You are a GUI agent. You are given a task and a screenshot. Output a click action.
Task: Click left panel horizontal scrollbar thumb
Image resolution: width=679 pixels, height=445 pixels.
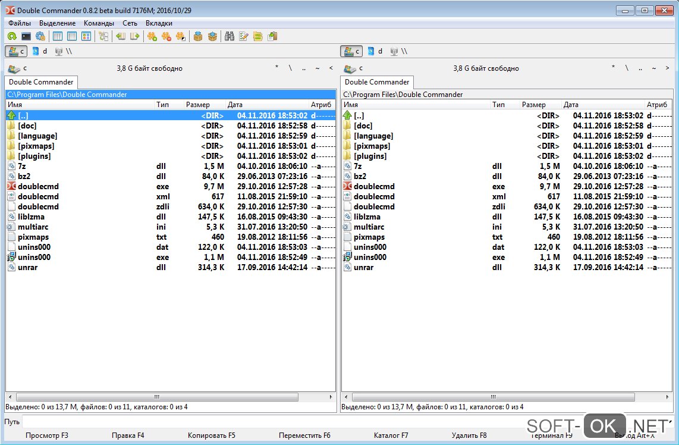coord(157,397)
